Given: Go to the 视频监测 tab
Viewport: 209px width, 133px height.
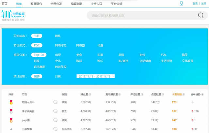Looking at the screenshot, I should [x=76, y=4].
